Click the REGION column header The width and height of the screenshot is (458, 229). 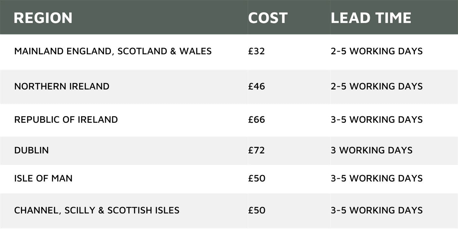(43, 18)
